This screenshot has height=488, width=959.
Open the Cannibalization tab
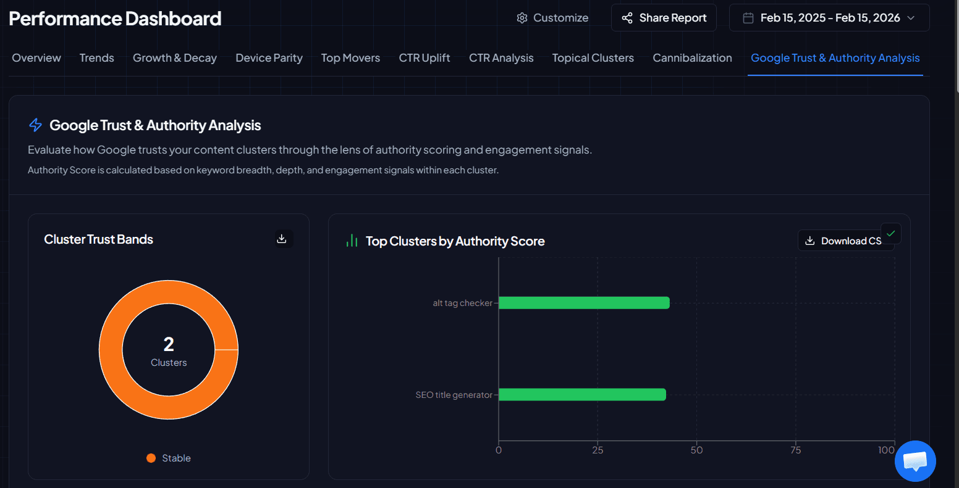[692, 57]
